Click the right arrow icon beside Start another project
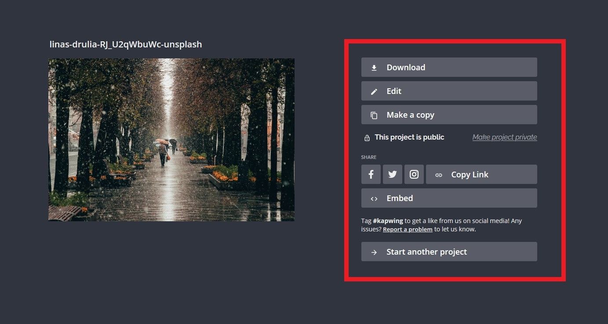 coord(374,252)
